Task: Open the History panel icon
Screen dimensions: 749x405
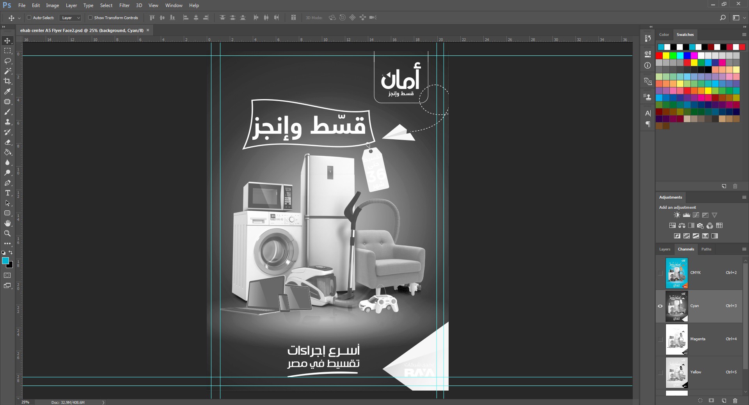Action: [648, 38]
